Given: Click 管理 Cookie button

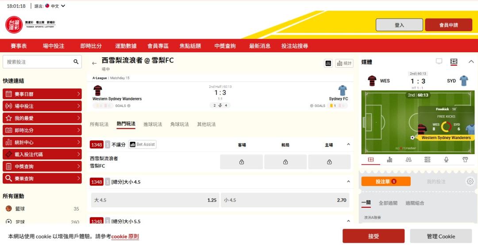Looking at the screenshot, I should click(x=441, y=236).
